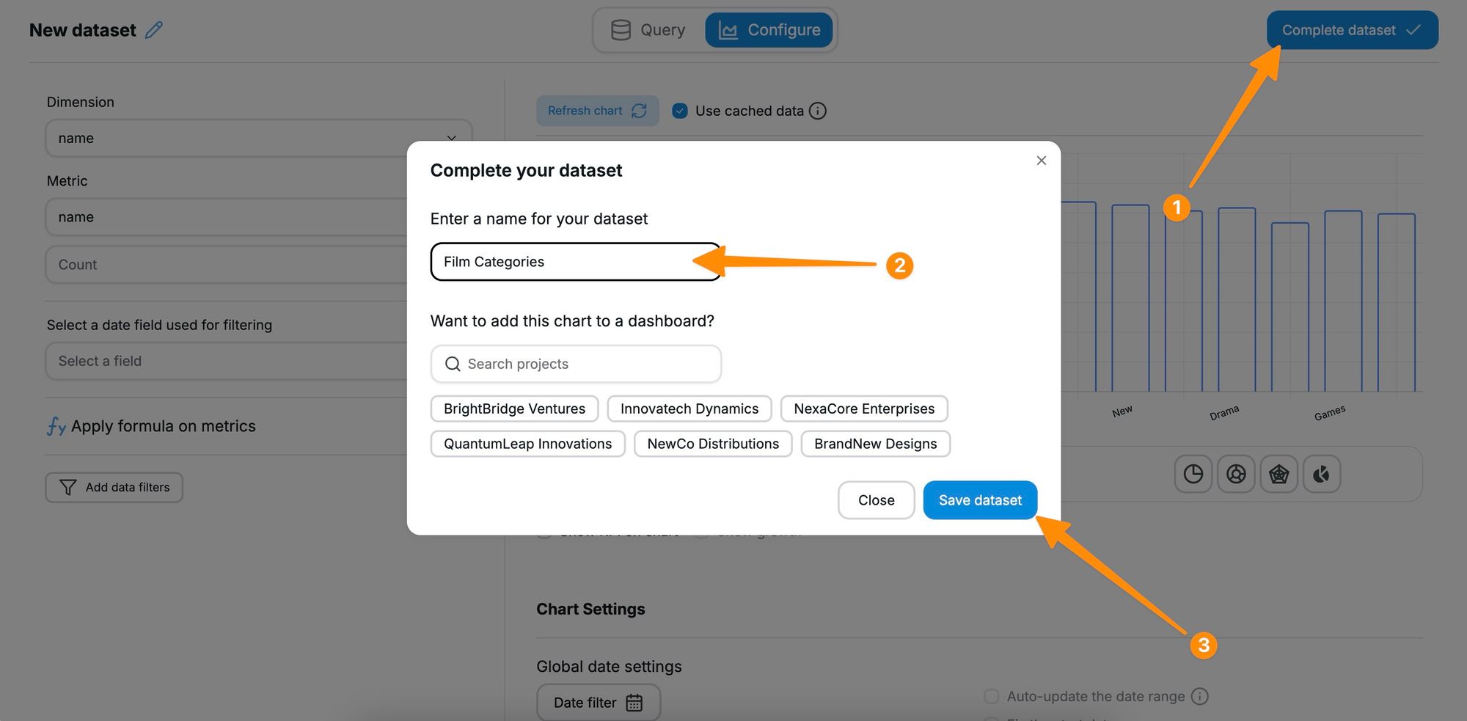This screenshot has height=721, width=1467.
Task: Click the pencil icon beside New dataset
Action: pyautogui.click(x=154, y=30)
